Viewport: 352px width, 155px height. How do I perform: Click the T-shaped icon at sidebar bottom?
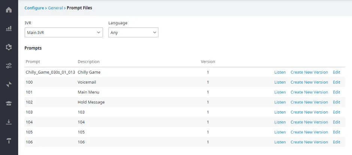pos(9,141)
